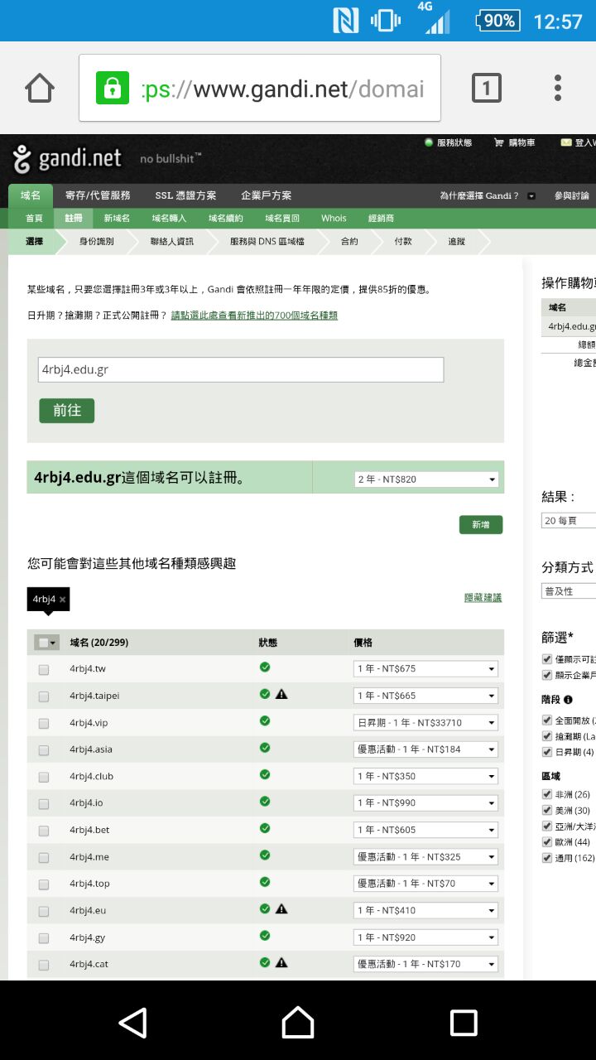
Task: Click the domain search field containing 4rbj4.edu.gr
Action: pos(241,369)
